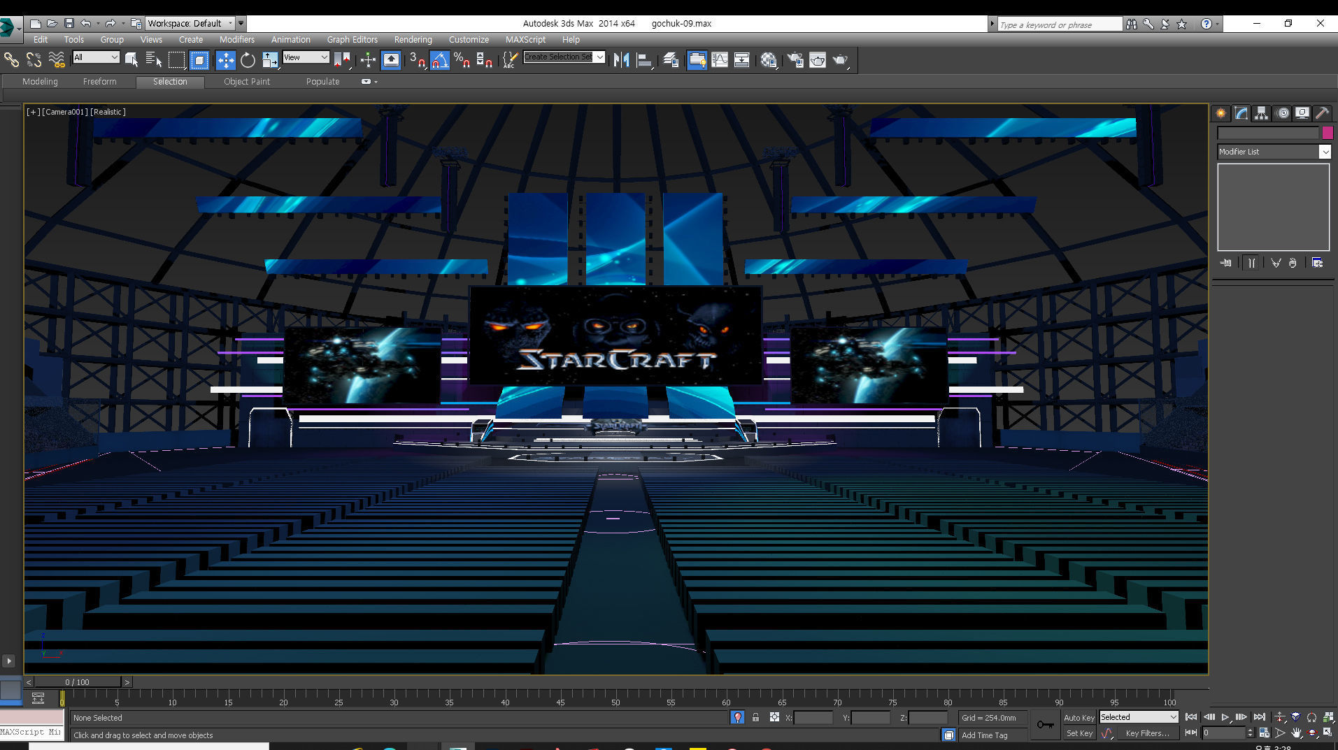
Task: Open the Material Editor
Action: point(769,60)
